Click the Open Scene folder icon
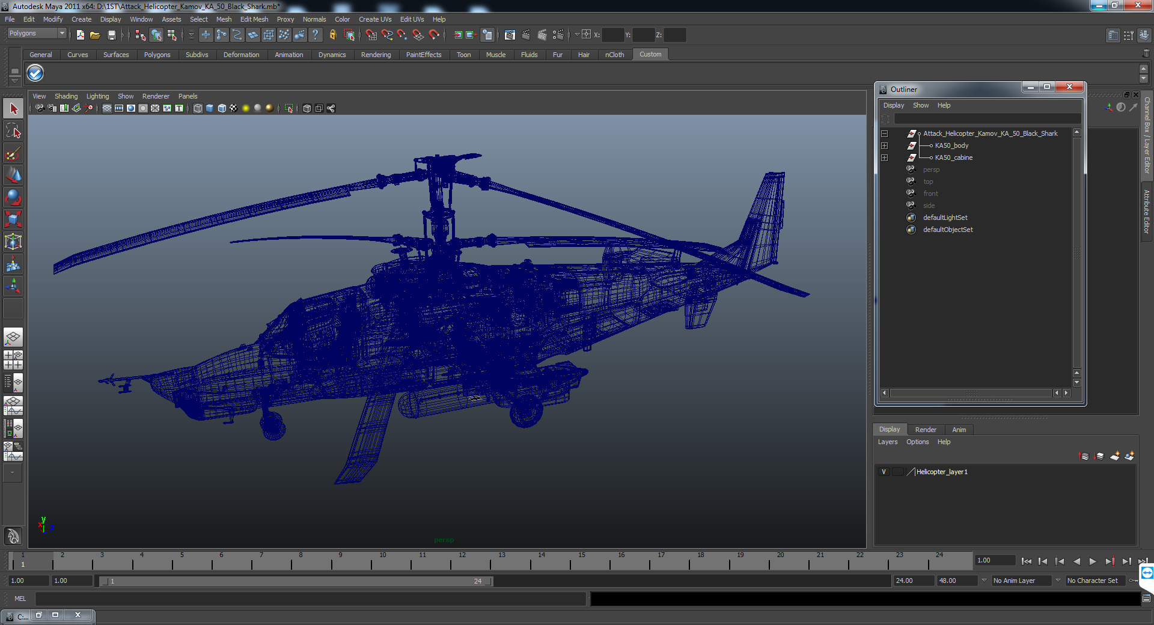 click(95, 35)
